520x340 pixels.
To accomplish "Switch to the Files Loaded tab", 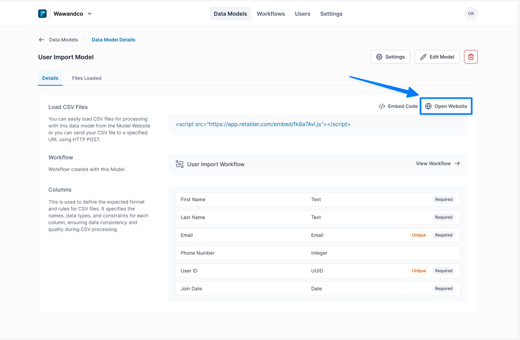I will pos(87,78).
